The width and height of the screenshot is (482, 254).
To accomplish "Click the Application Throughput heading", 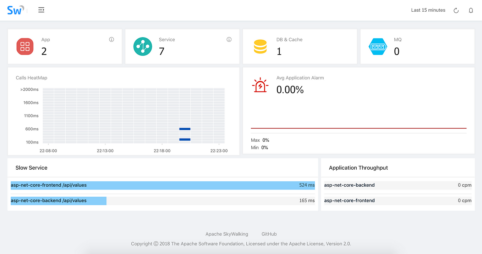I will tap(358, 168).
